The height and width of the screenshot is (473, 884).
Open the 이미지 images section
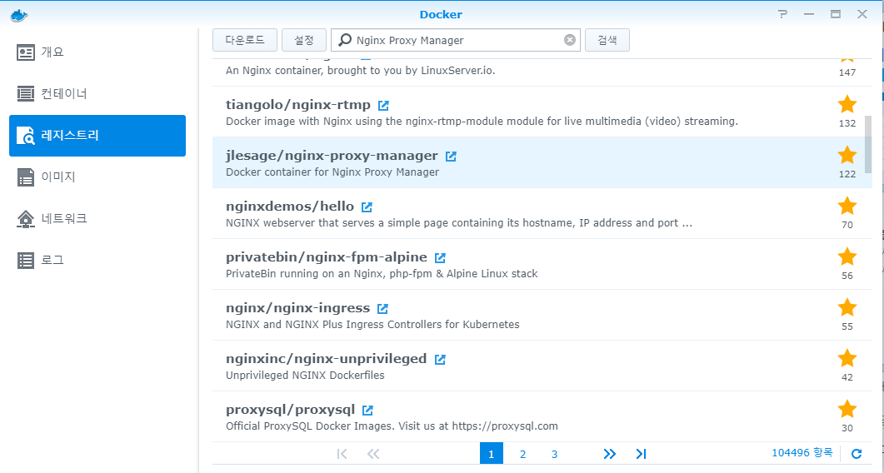[97, 177]
